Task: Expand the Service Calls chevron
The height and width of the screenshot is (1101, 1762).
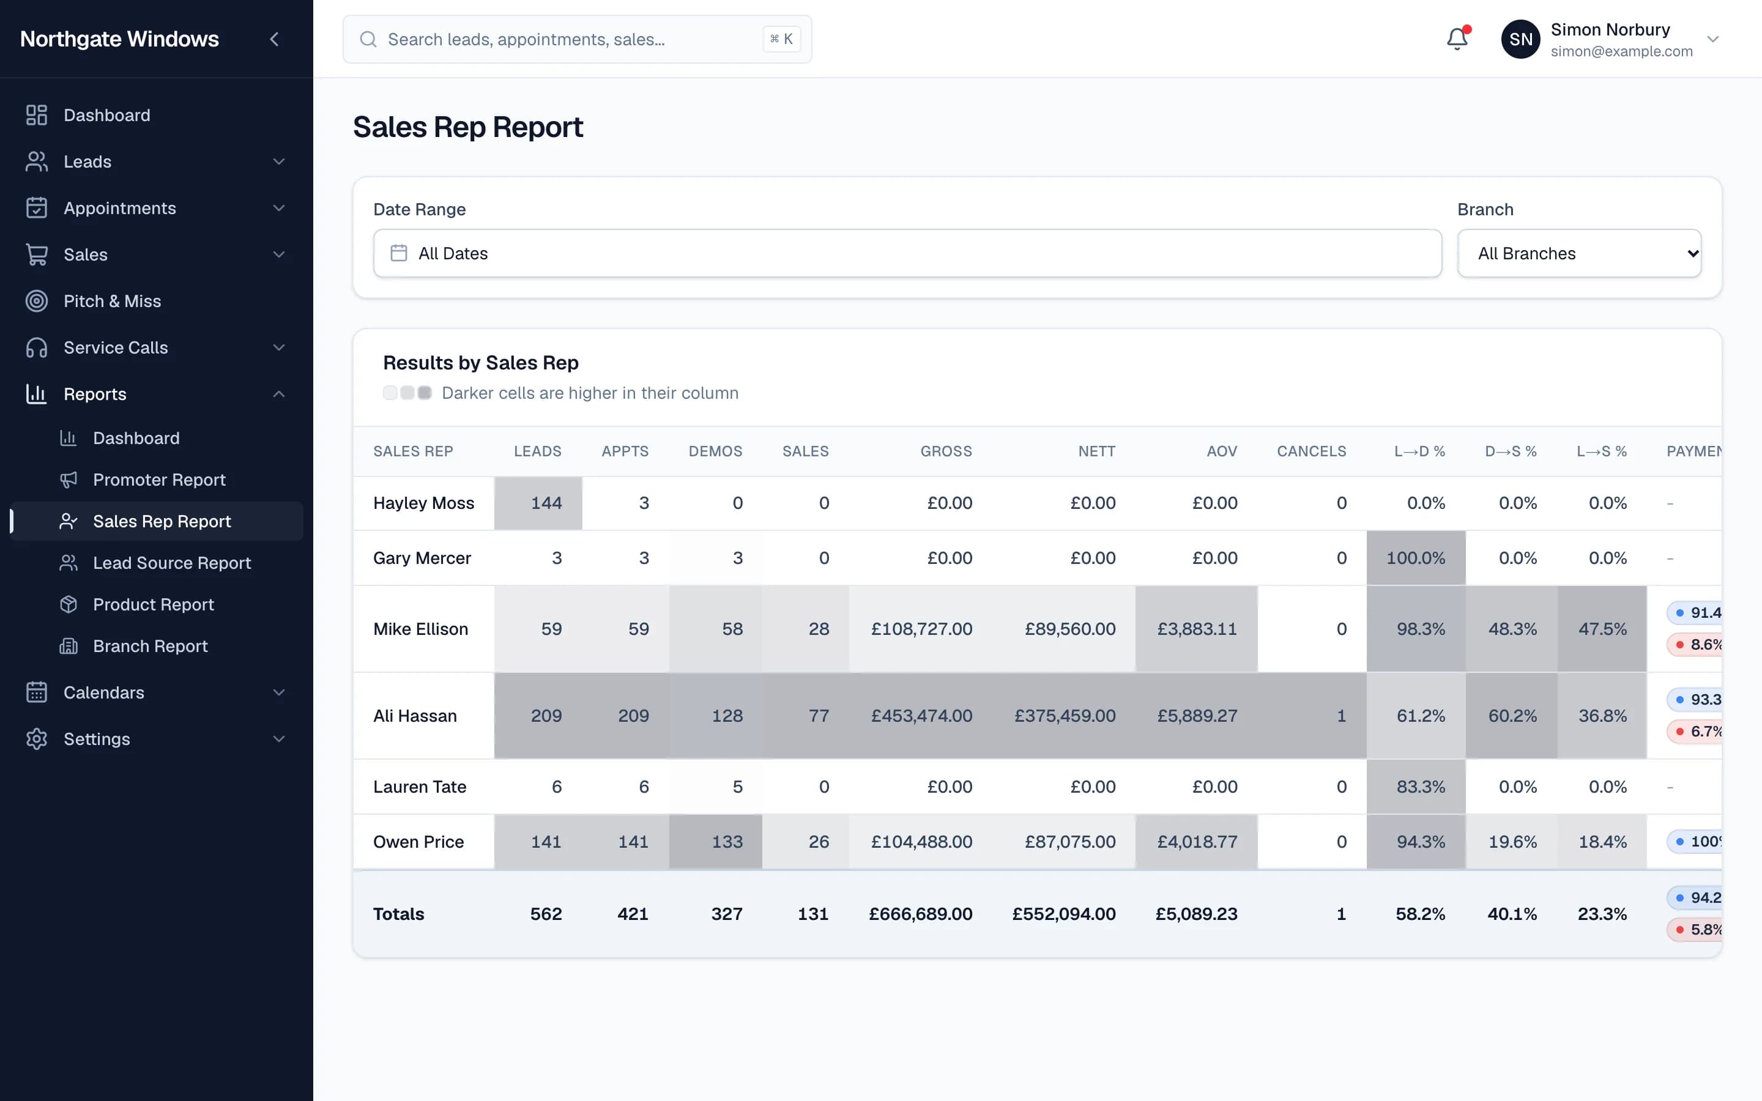Action: 279,347
